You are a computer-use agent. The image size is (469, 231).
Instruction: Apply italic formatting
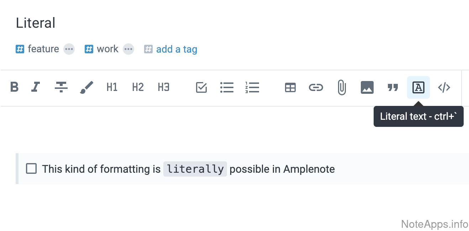pyautogui.click(x=36, y=87)
